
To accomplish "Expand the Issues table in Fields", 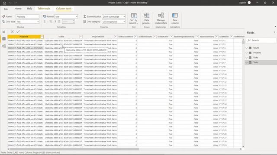I will (247, 48).
